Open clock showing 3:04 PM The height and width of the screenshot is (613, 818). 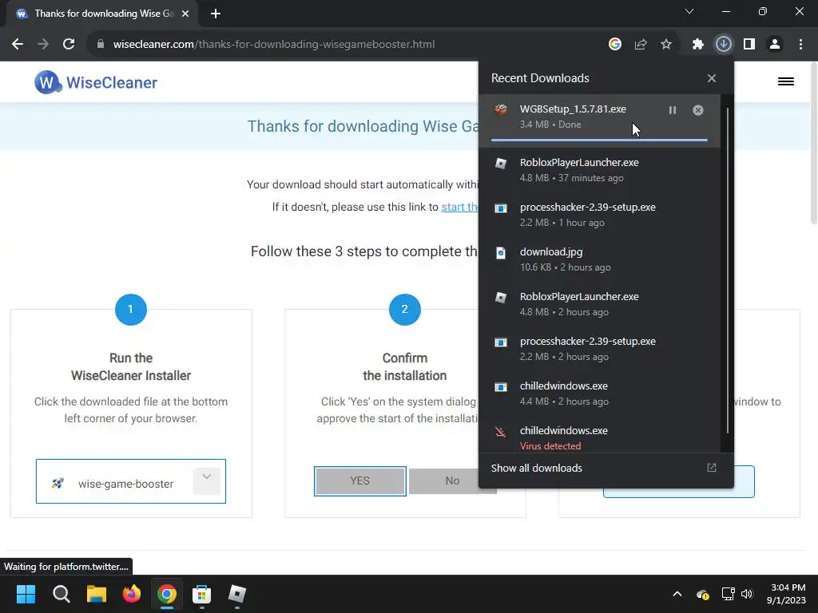pos(786,594)
